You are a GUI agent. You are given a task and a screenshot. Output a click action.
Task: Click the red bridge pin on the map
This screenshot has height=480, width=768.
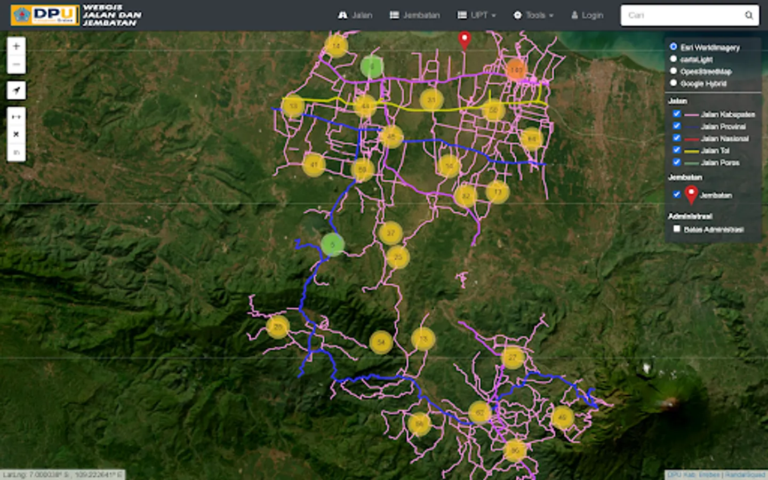click(465, 41)
